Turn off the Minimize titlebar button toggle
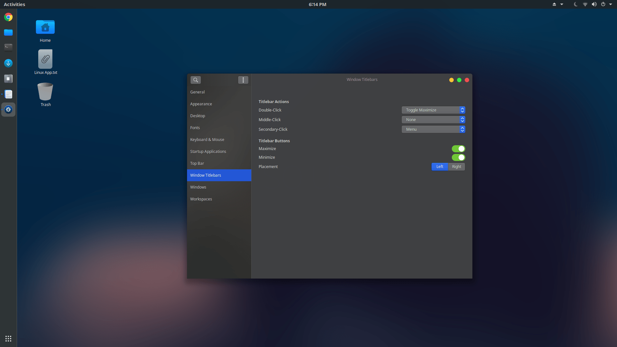617x347 pixels. coord(458,157)
